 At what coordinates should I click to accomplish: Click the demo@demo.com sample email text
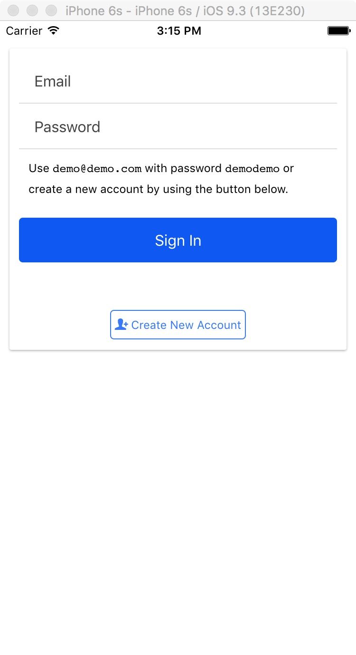[x=97, y=169]
